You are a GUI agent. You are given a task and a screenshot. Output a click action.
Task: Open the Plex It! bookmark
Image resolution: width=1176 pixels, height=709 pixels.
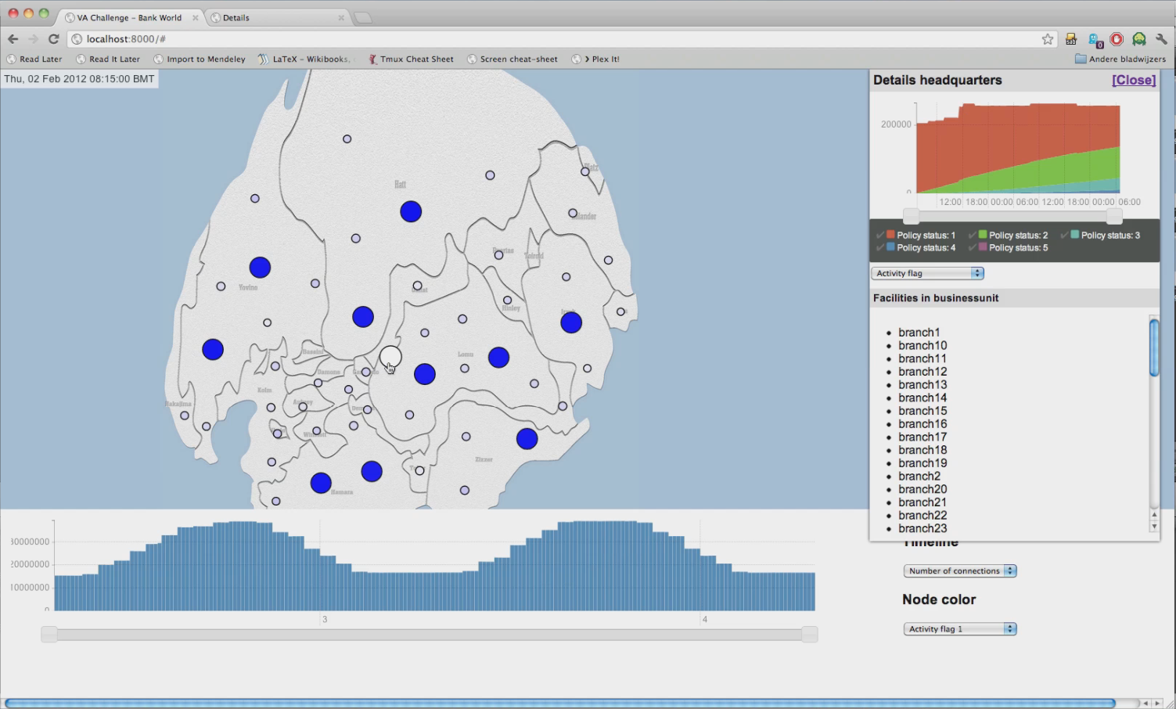596,59
